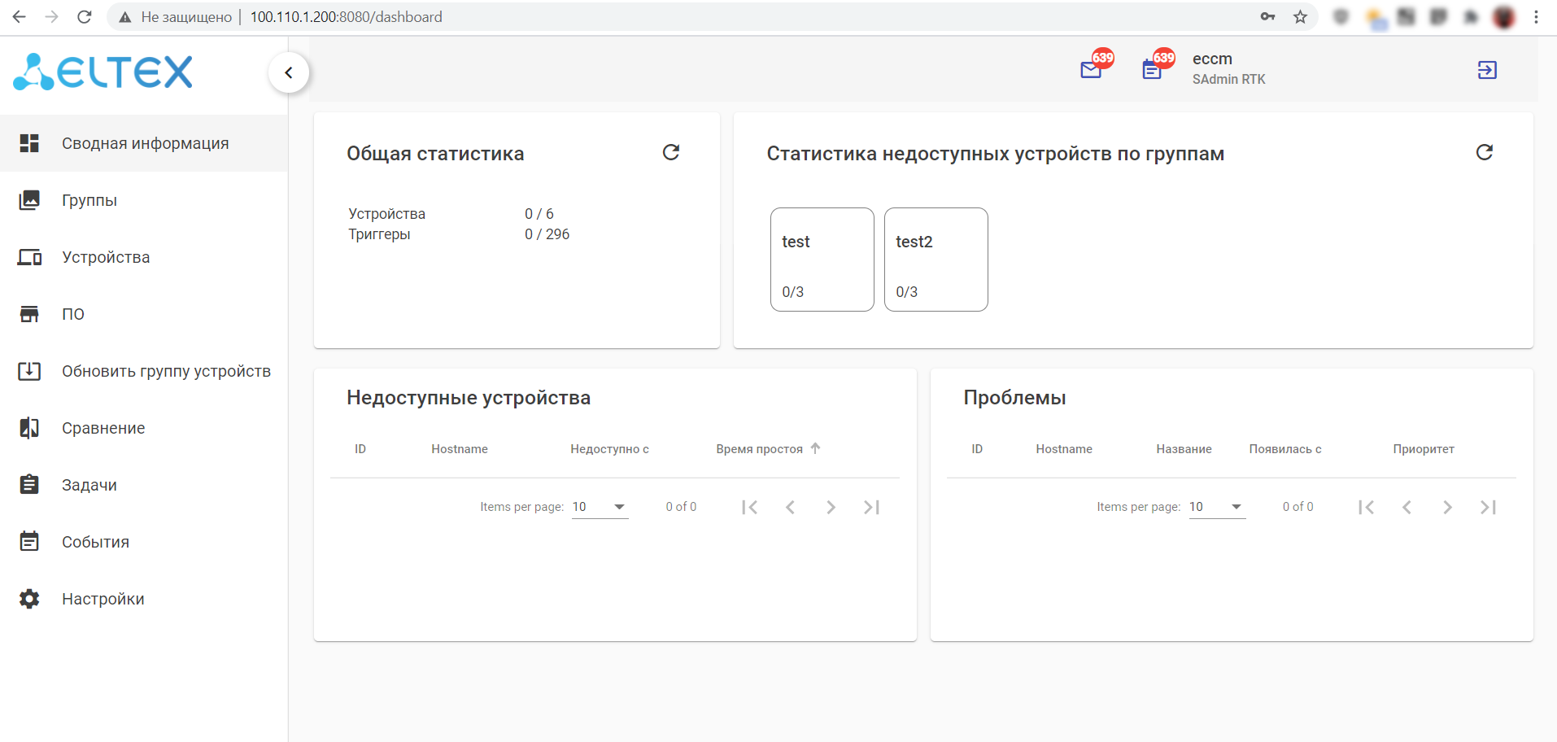Select the test group card

pyautogui.click(x=822, y=260)
